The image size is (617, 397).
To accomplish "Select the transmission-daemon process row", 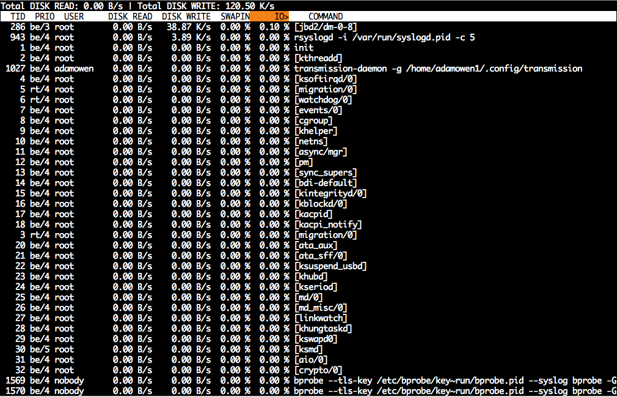I will 308,69.
